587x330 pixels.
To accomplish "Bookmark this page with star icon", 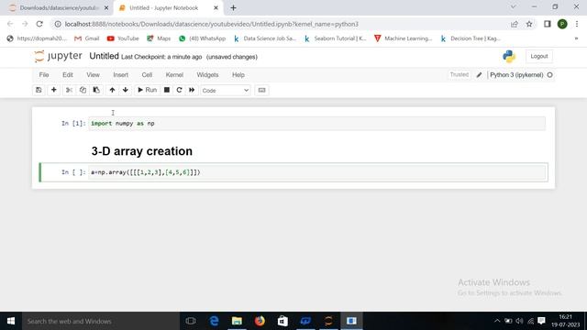I will pos(529,24).
